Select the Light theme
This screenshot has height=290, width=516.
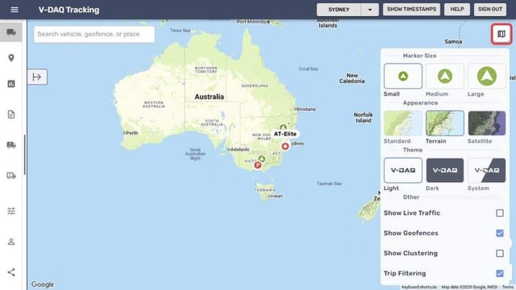click(403, 170)
